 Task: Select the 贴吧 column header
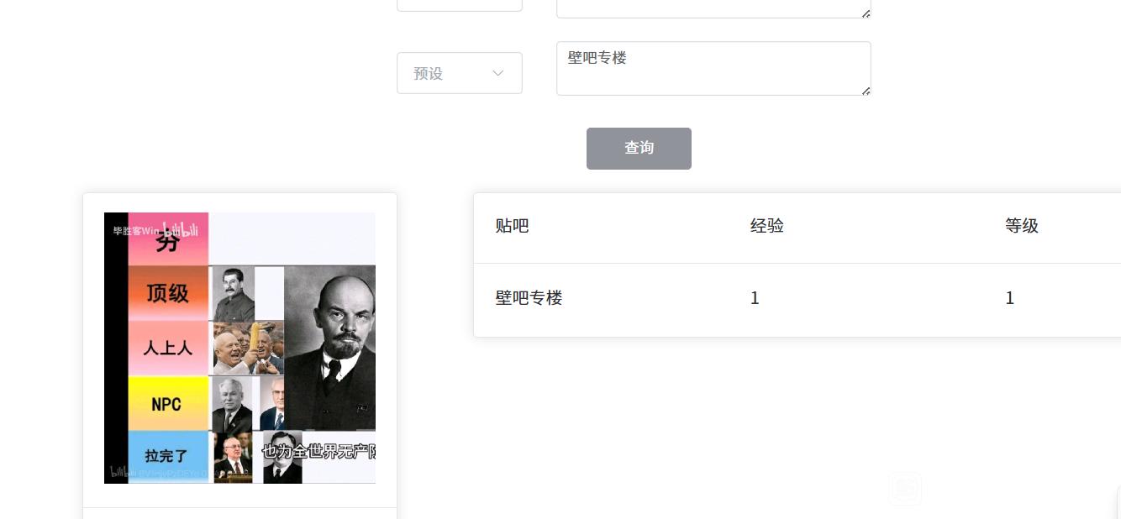click(513, 226)
